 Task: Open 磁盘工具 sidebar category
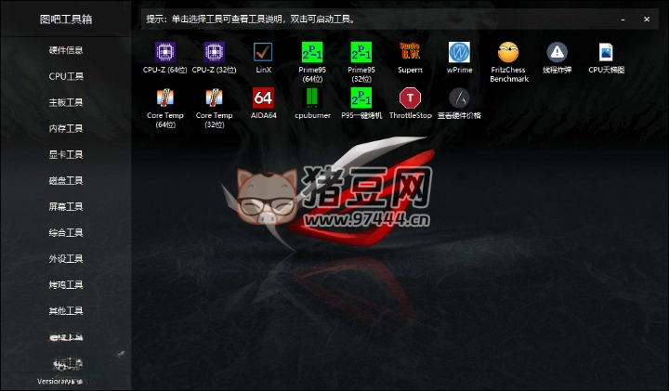pos(66,180)
